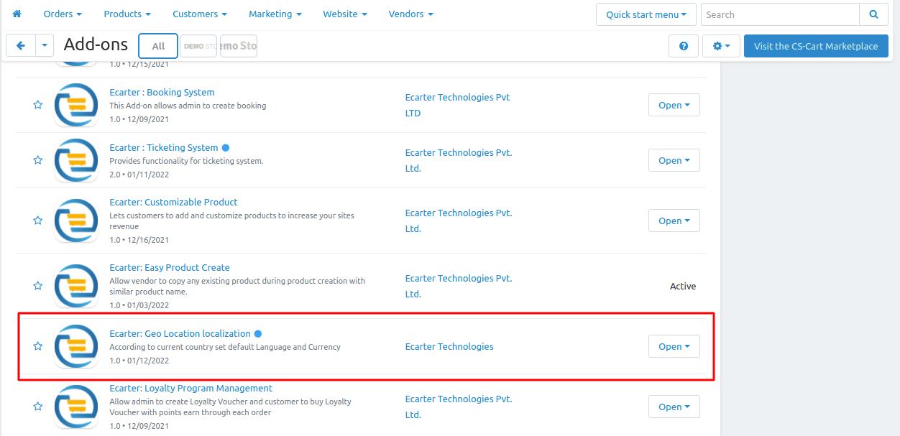Click version text 1.0 • 12/16/2021
Viewport: 900px width, 436px height.
coord(139,240)
